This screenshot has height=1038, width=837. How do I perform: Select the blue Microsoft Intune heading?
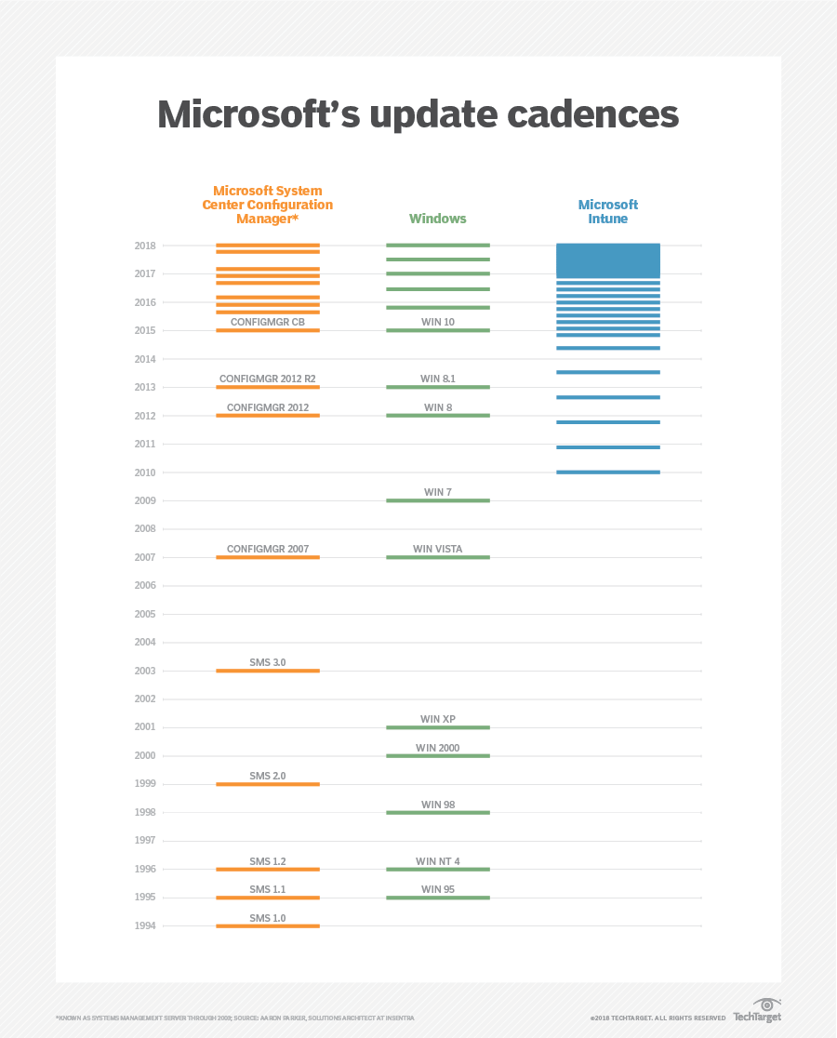click(608, 211)
